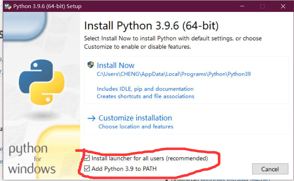Click the disabled maximize window icon

pyautogui.click(x=262, y=6)
